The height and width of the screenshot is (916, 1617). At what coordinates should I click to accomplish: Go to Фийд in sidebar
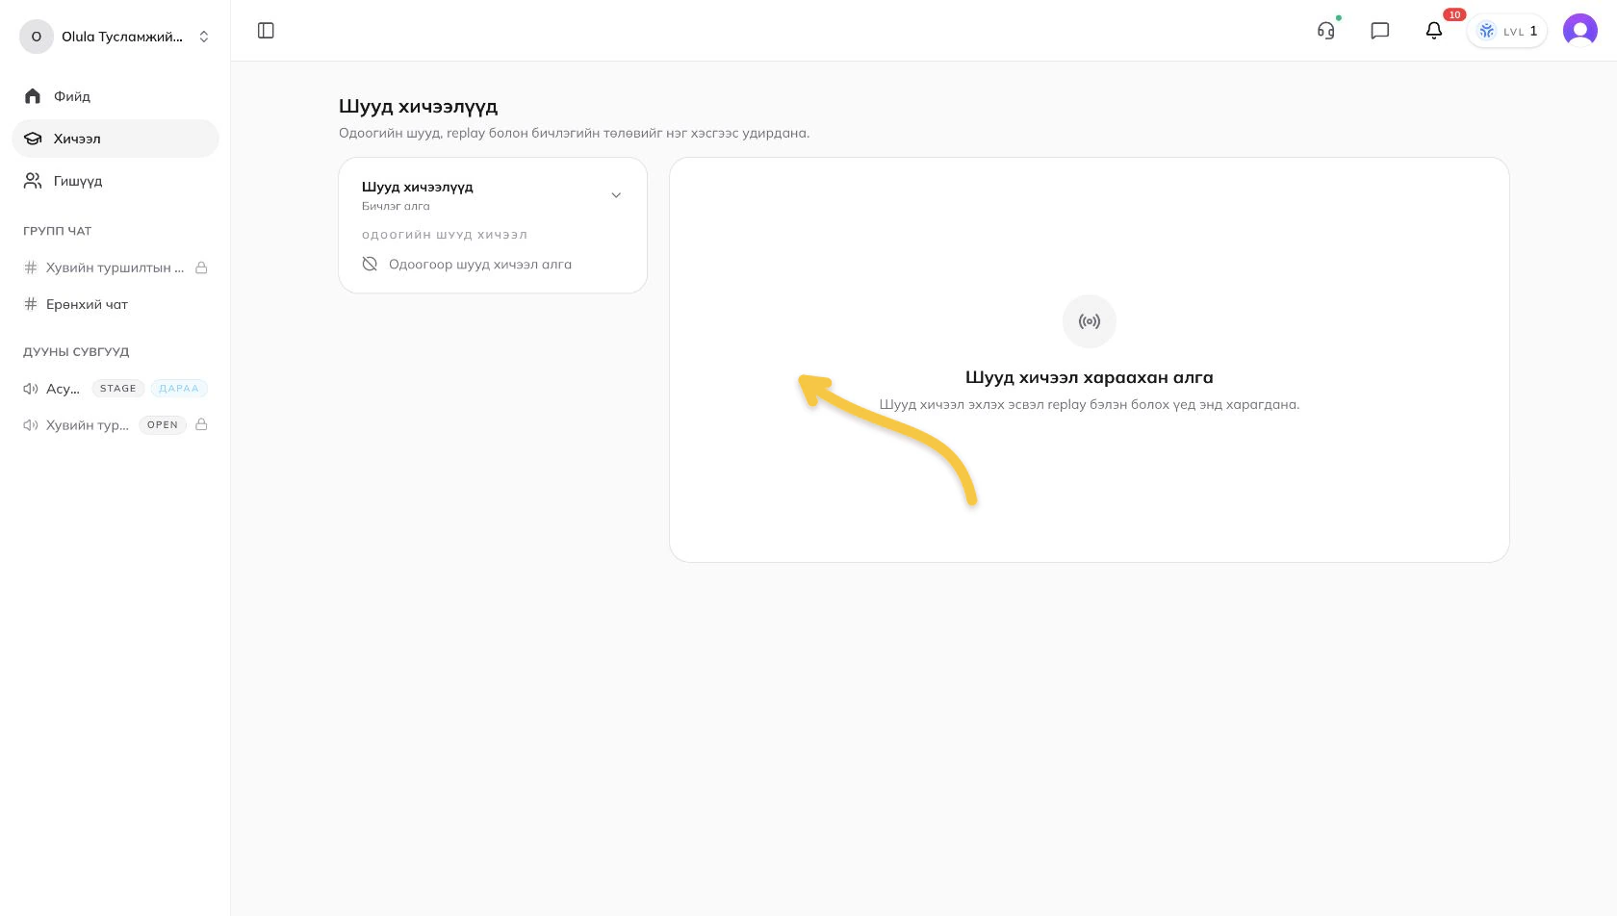(115, 96)
